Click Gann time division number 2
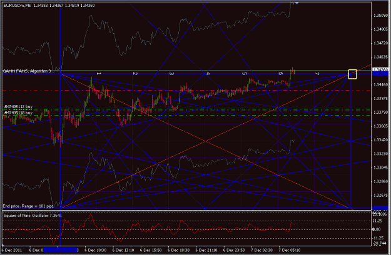391x255 pixels. [x=135, y=74]
